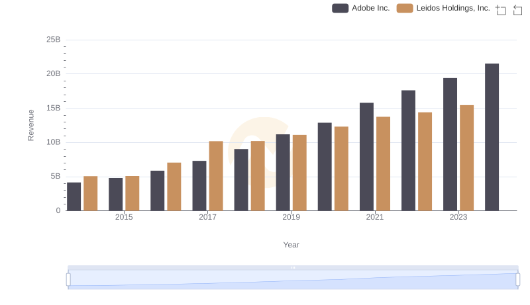Image resolution: width=530 pixels, height=305 pixels.
Task: Click the Adobe bar for 2019
Action: (x=283, y=173)
